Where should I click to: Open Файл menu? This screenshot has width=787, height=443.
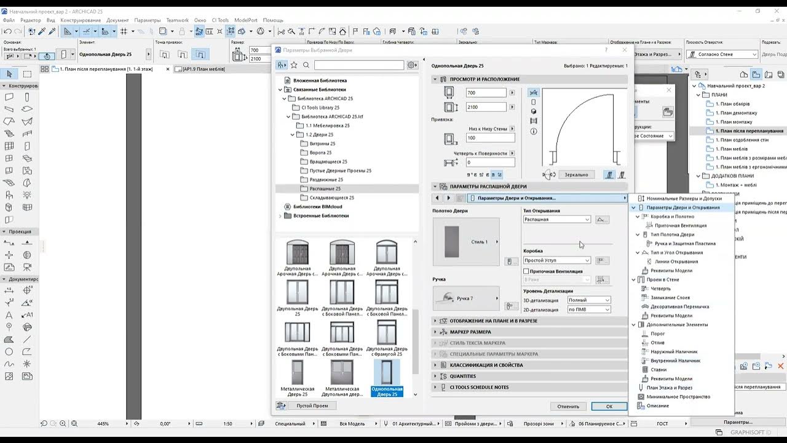pos(9,20)
